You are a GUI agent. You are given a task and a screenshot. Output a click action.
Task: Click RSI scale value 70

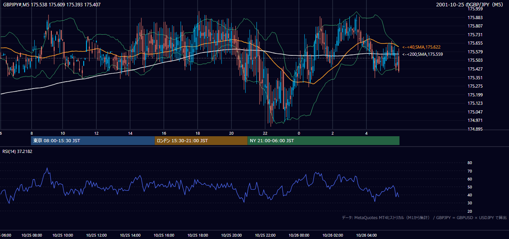(470, 171)
